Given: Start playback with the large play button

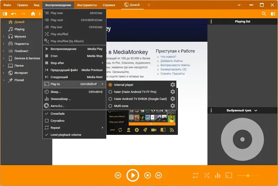Looking at the screenshot, I should click(133, 175).
